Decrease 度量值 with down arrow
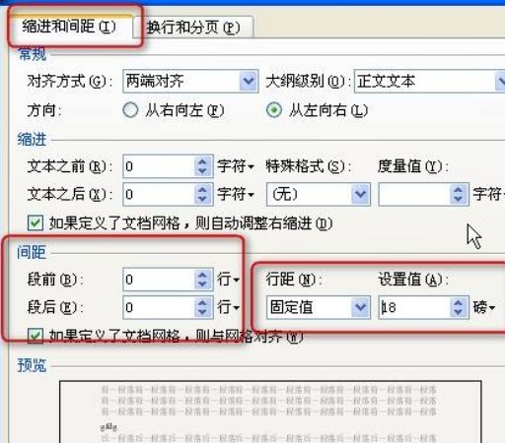The width and height of the screenshot is (505, 443). [459, 200]
